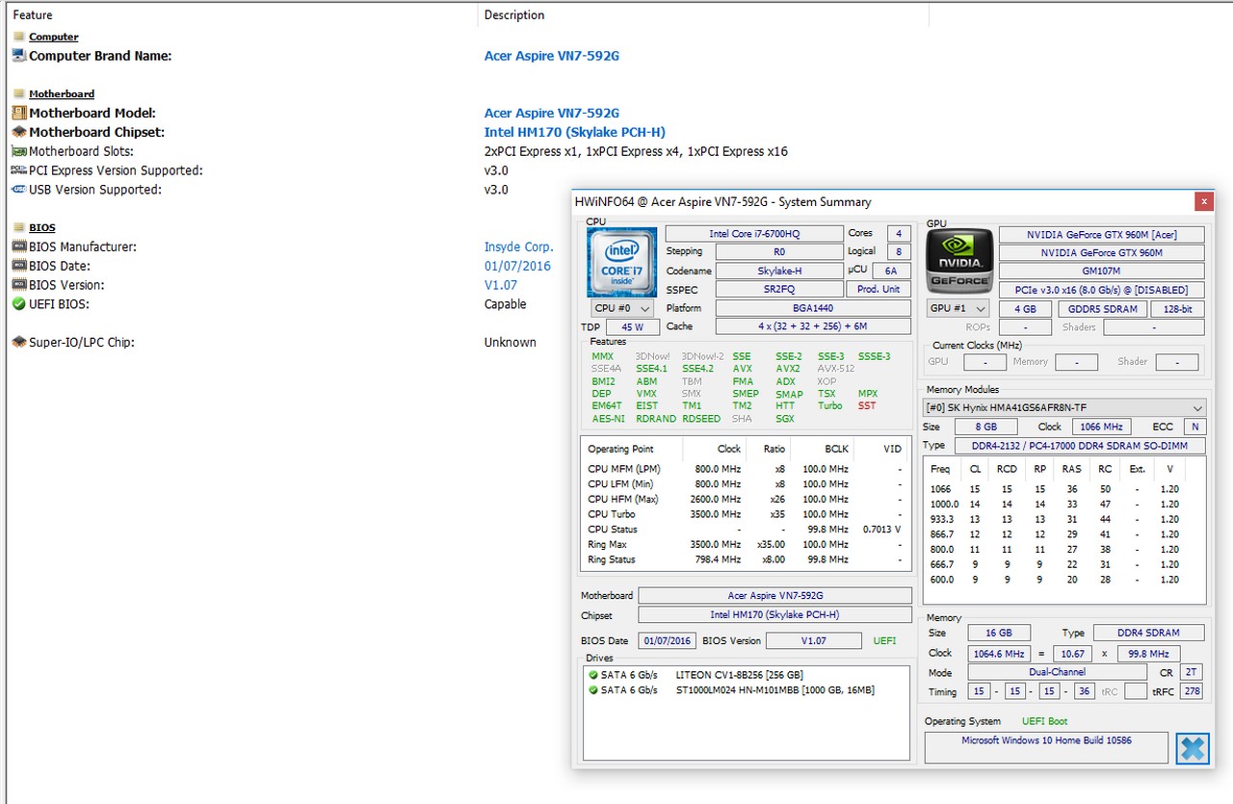Viewport: 1233px width, 804px height.
Task: Click the Motherboard Chipset value in the main list
Action: (575, 132)
